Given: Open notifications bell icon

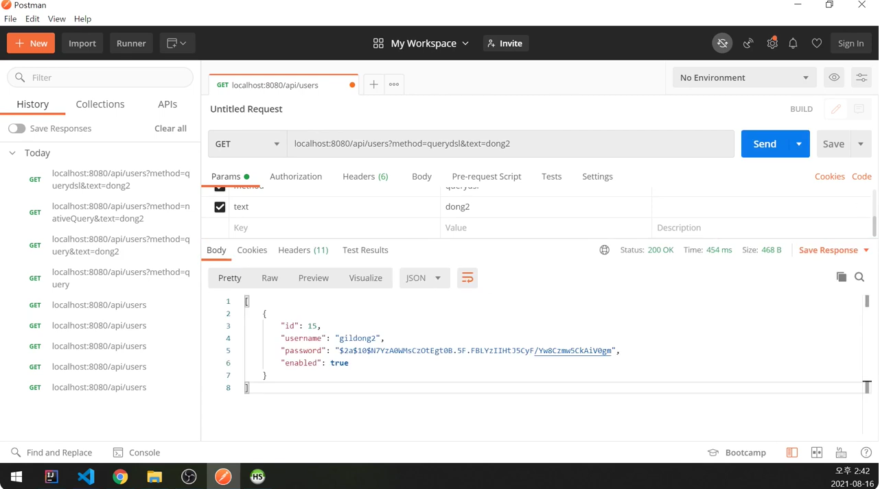Looking at the screenshot, I should click(793, 43).
